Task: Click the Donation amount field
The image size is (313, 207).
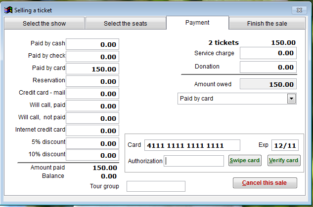Action: [268, 67]
